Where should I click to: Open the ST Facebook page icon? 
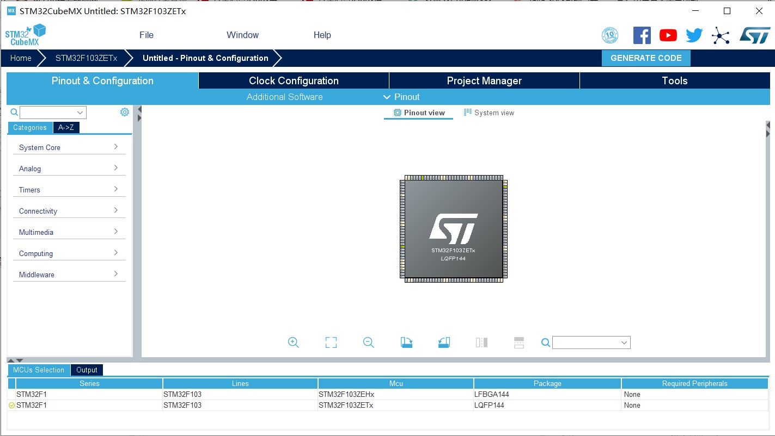pyautogui.click(x=642, y=35)
